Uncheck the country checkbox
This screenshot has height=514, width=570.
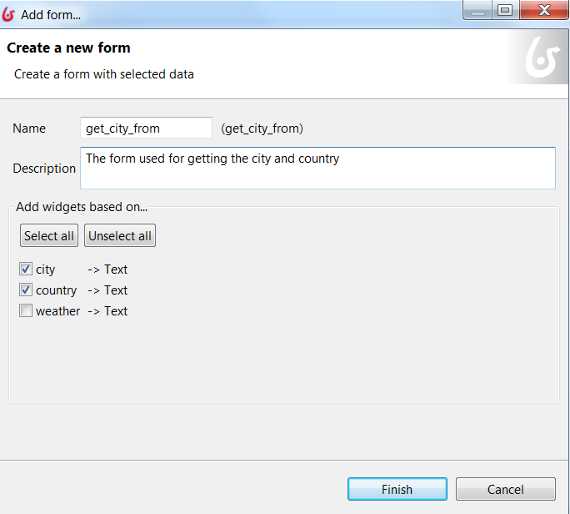tap(26, 290)
